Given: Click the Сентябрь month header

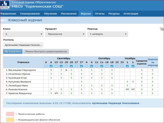Looking at the screenshot, I should (x=64, y=58).
